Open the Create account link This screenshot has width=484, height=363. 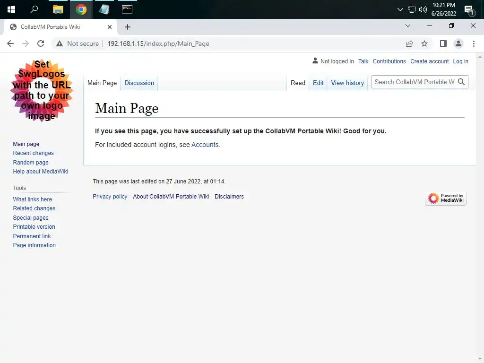tap(429, 61)
